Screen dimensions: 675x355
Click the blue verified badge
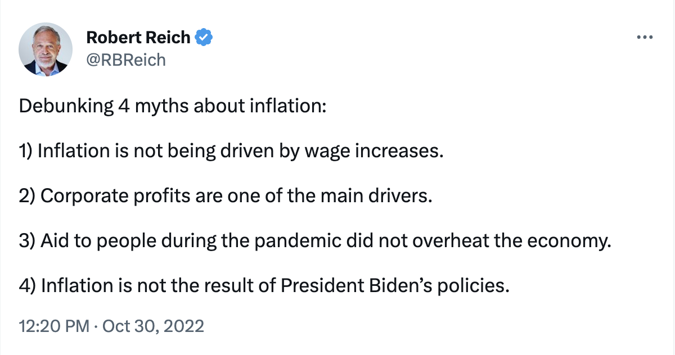coord(204,38)
